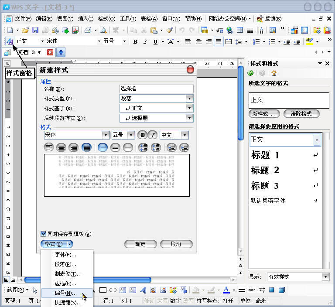Open the dialog font 宋体 dropdown
The width and height of the screenshot is (335, 307).
click(106, 135)
